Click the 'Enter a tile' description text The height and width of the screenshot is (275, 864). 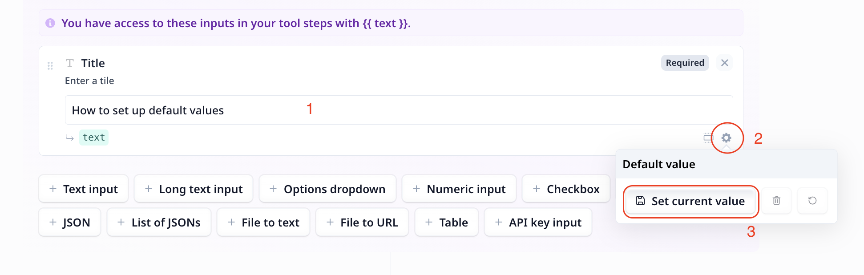[x=89, y=81]
